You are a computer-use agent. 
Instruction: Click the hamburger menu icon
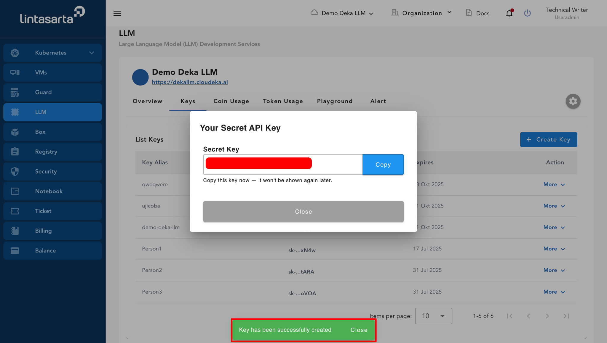coord(117,13)
